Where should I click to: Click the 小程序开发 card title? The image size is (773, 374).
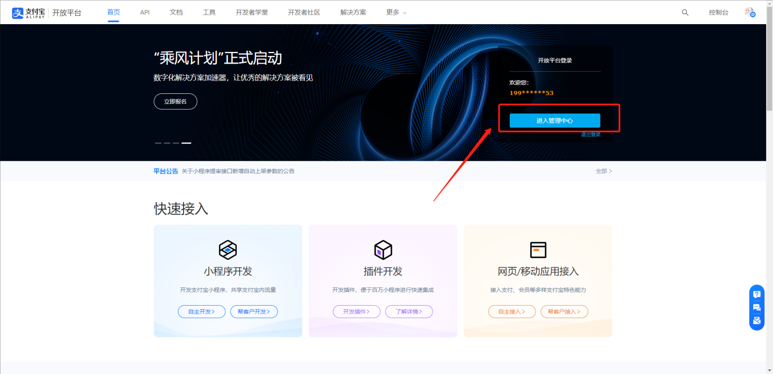pos(228,271)
